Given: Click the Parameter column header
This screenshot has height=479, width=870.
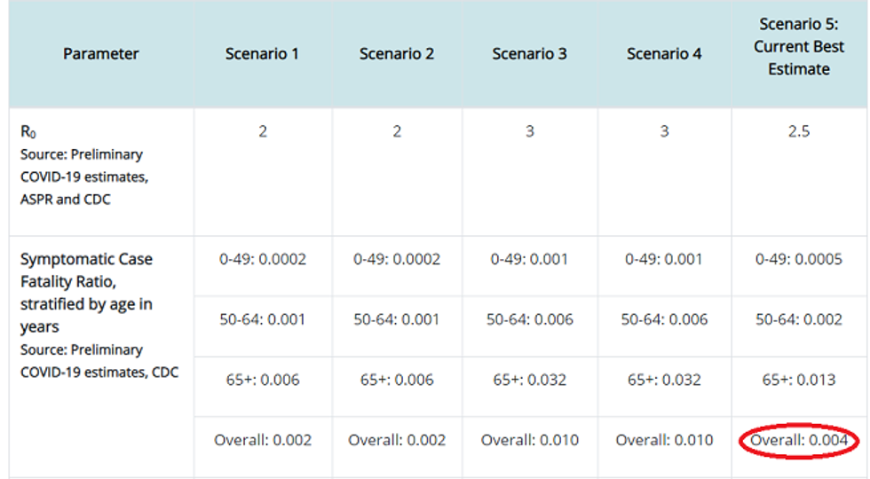Looking at the screenshot, I should [x=100, y=54].
